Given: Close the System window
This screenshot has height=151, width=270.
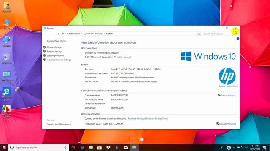Looking at the screenshot, I should click(x=235, y=28).
